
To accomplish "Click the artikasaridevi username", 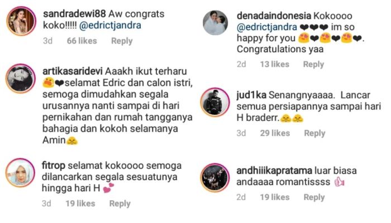I will pyautogui.click(x=73, y=71).
